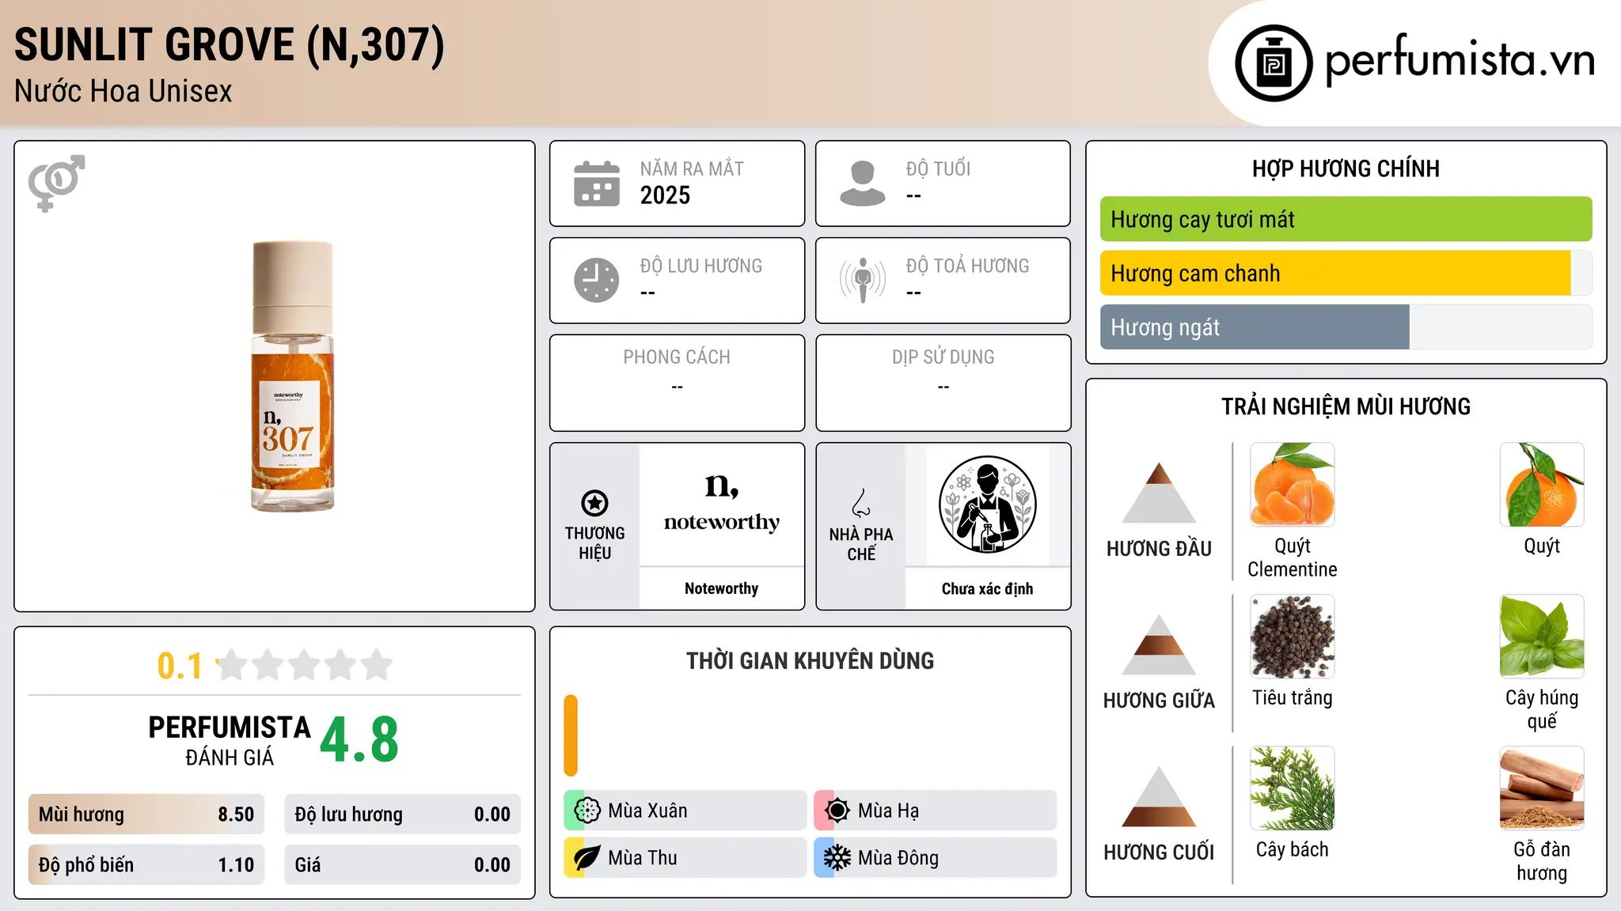
Task: Click the perfumer illustration icon
Action: [988, 505]
